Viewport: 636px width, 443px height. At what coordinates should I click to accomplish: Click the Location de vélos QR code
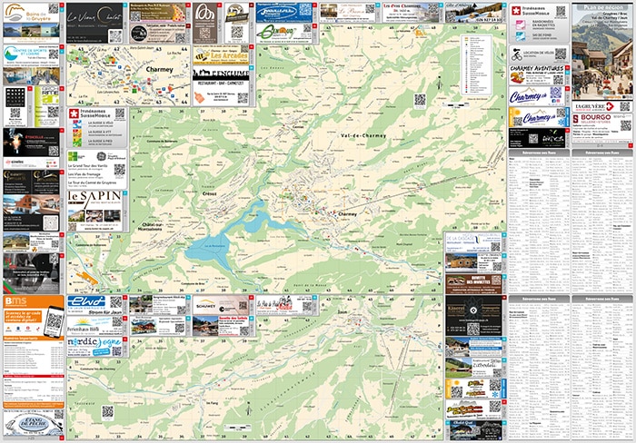(x=561, y=54)
